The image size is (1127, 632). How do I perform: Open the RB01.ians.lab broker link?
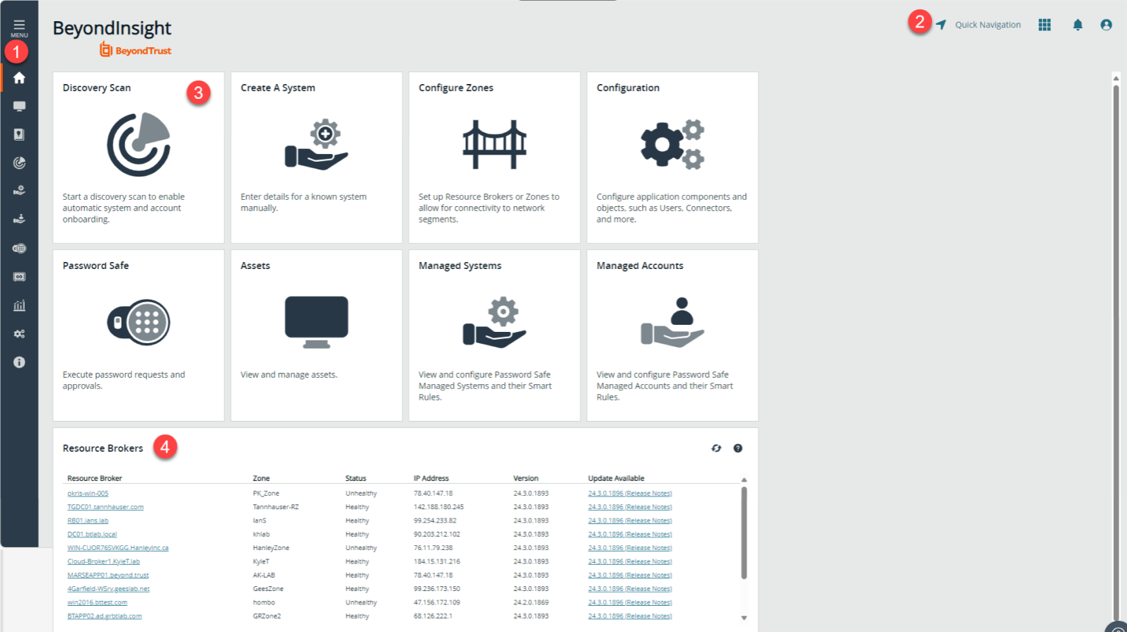(88, 520)
